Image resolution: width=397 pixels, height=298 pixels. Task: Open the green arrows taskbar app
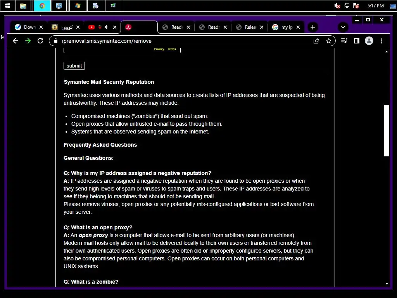click(113, 5)
